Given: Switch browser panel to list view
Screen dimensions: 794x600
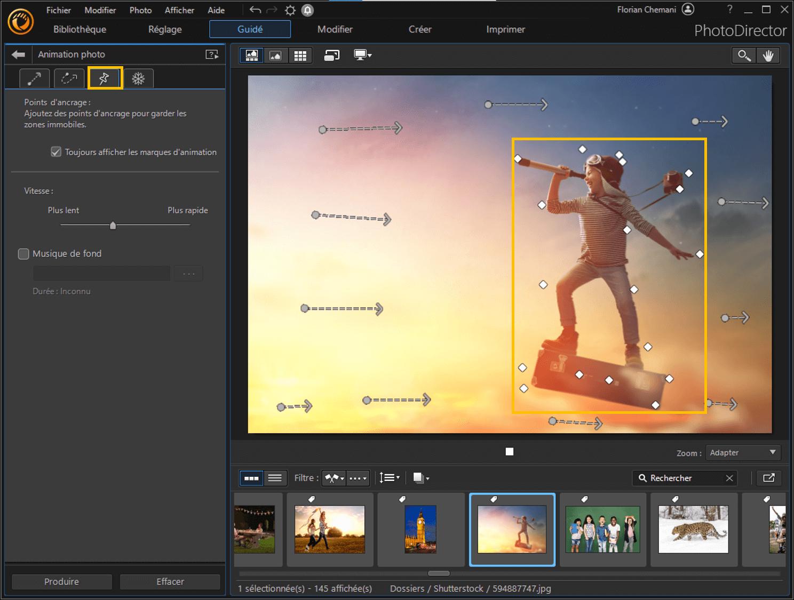Looking at the screenshot, I should tap(275, 478).
